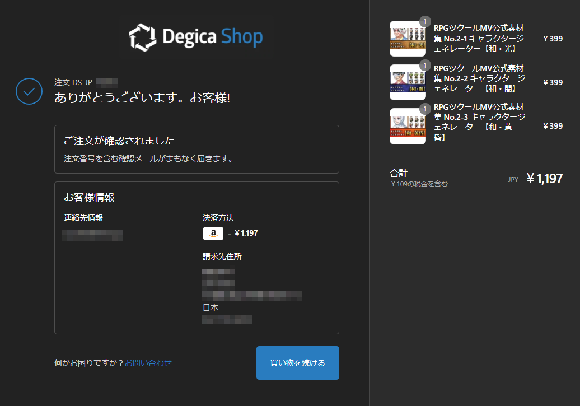The image size is (580, 406).
Task: Click the 連絡先情報 label
Action: pyautogui.click(x=83, y=218)
